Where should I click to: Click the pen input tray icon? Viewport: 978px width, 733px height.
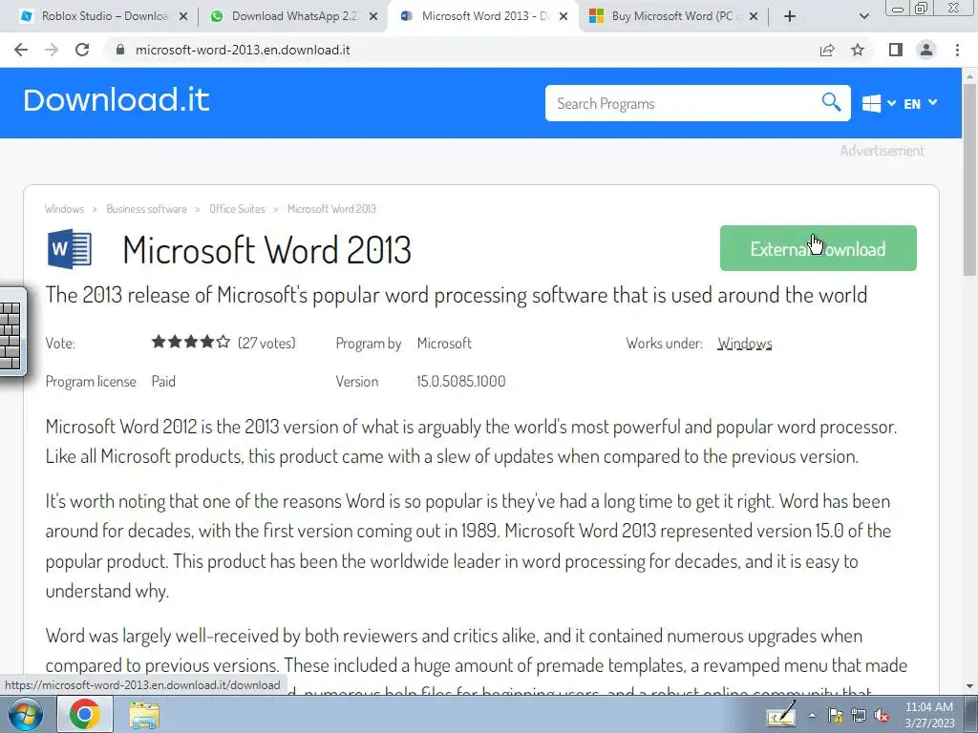[781, 714]
